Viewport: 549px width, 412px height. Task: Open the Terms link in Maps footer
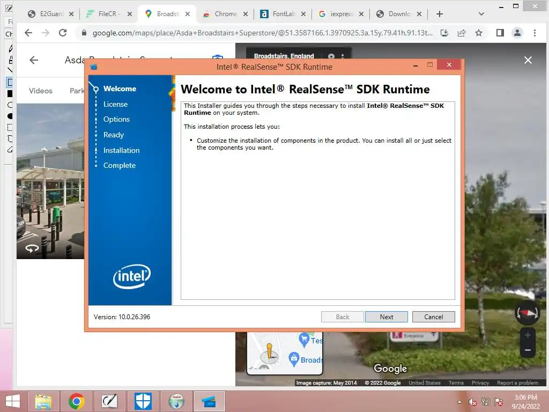(456, 383)
